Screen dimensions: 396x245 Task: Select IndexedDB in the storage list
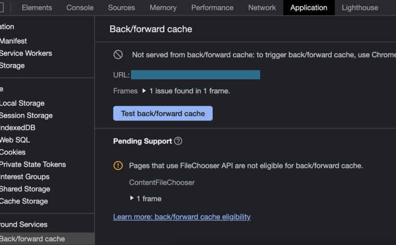[18, 128]
